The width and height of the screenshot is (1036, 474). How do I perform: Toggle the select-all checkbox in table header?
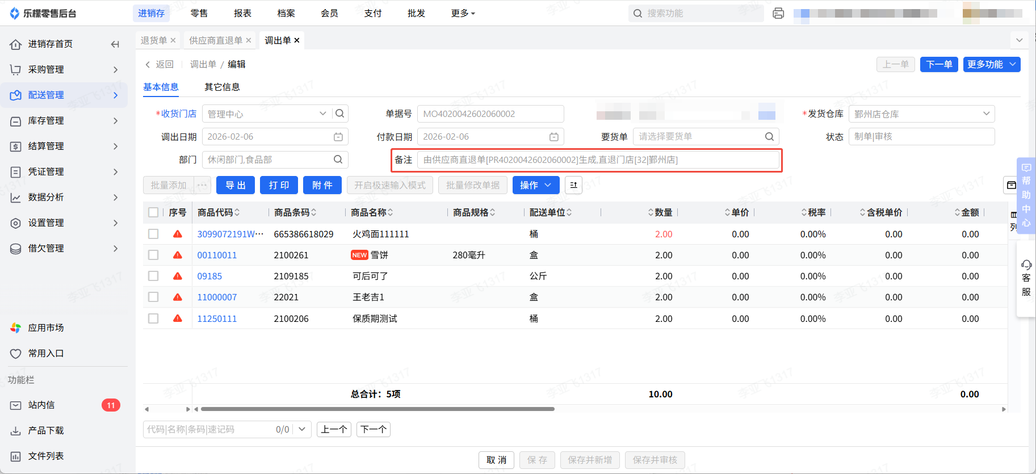[153, 212]
